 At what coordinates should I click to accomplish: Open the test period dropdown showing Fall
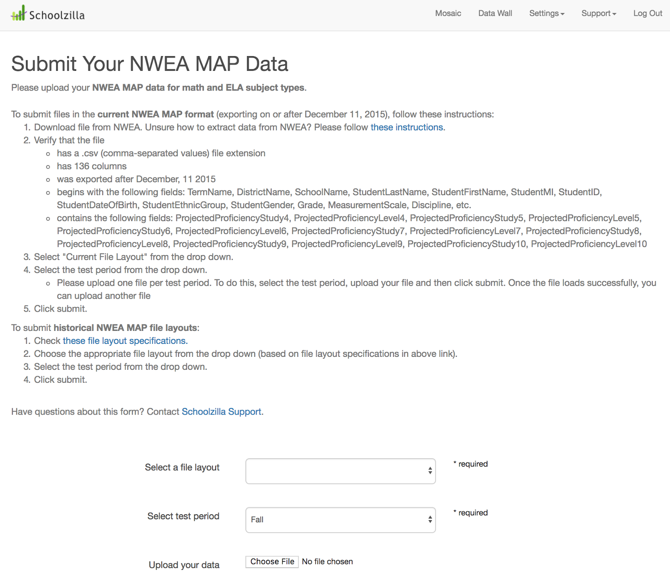340,520
